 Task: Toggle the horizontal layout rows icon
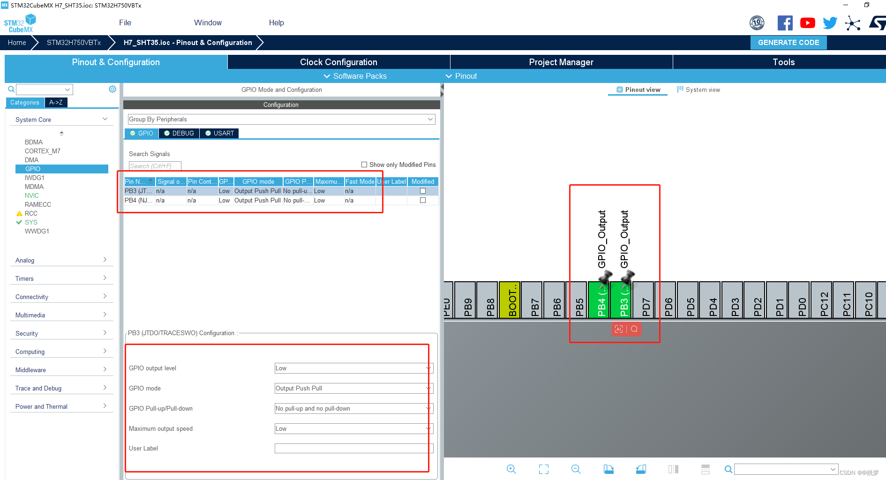point(706,469)
